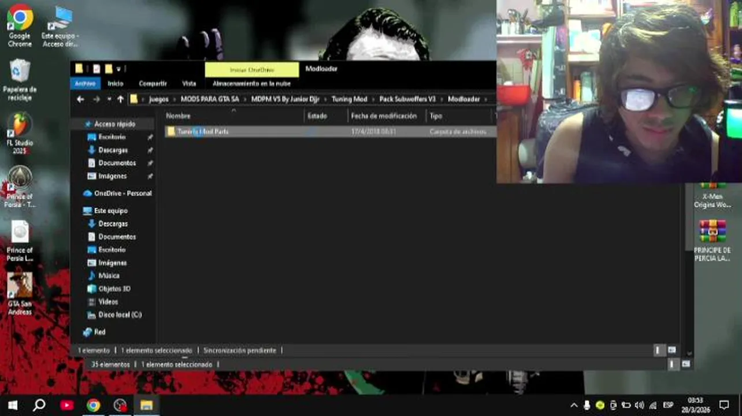
Task: Click the pin icon beside Escritorio
Action: [150, 138]
